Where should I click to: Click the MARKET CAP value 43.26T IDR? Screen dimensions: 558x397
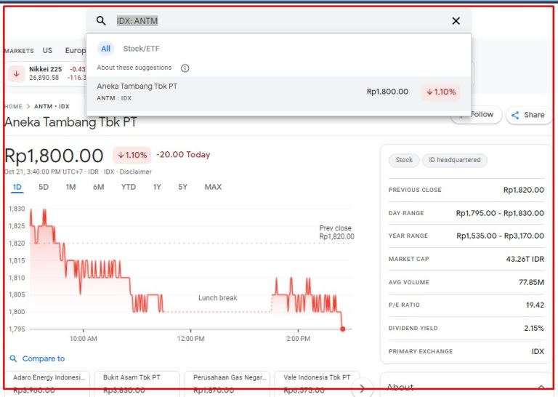(x=525, y=259)
